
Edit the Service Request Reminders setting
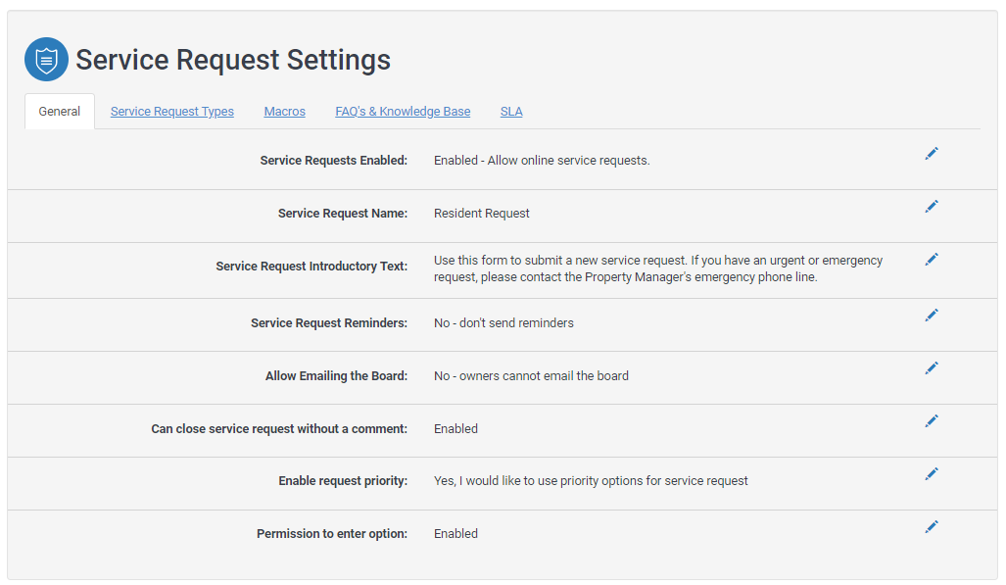tap(931, 316)
